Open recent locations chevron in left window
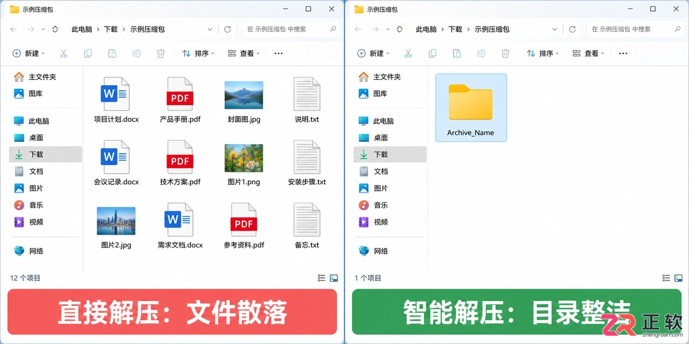Image resolution: width=689 pixels, height=344 pixels. (x=44, y=29)
